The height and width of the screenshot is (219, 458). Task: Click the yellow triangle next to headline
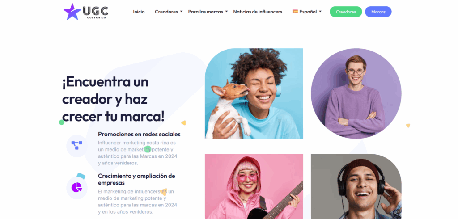pyautogui.click(x=183, y=123)
